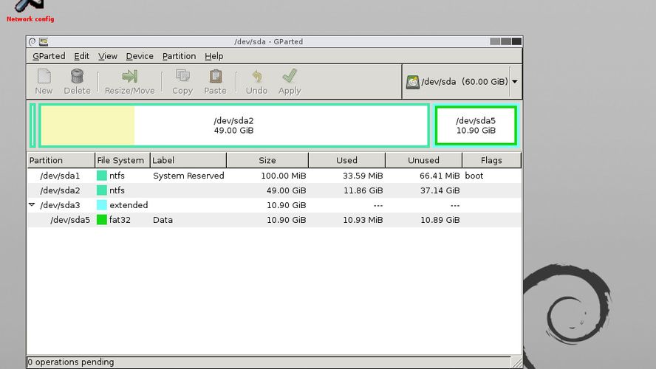Select the /dev/sda1 row in partition list
Viewport: 656px width, 369px height.
pyautogui.click(x=275, y=176)
